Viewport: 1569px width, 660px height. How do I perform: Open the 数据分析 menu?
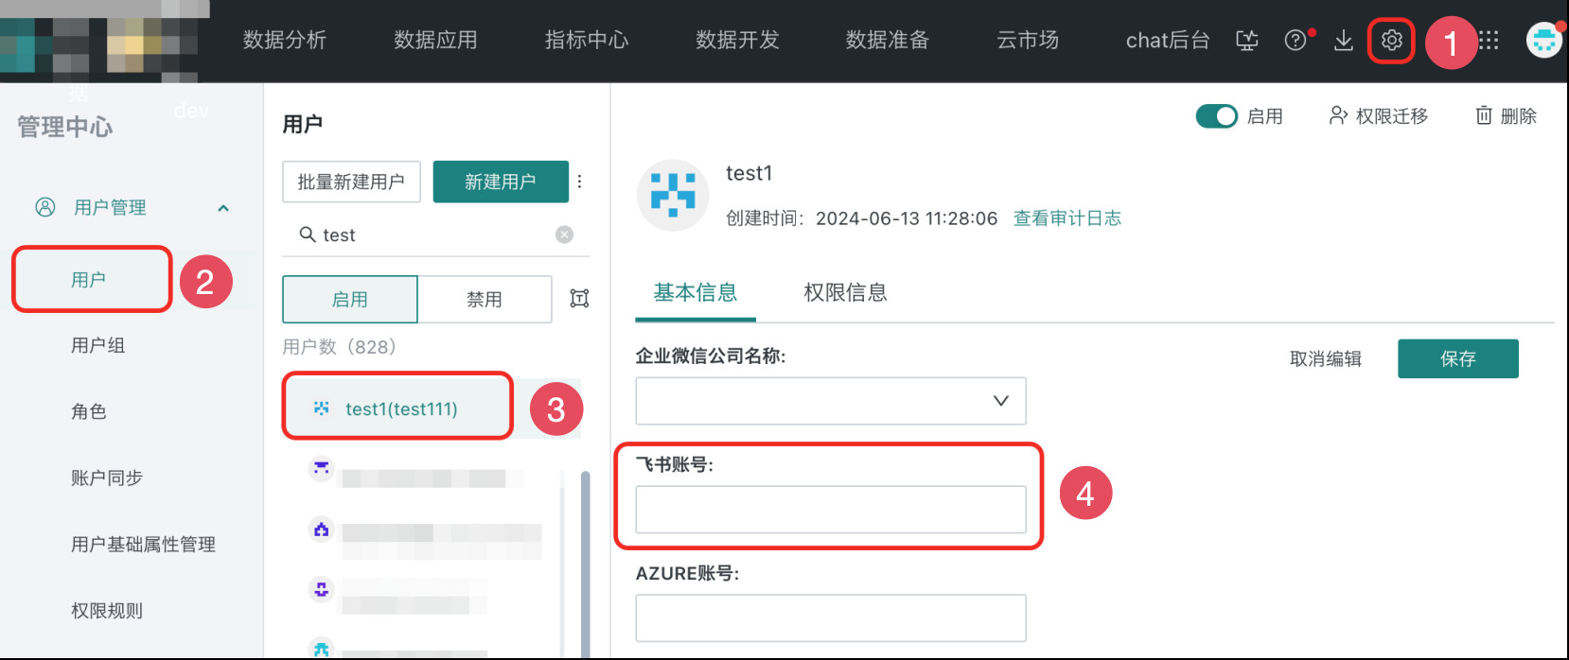point(285,41)
